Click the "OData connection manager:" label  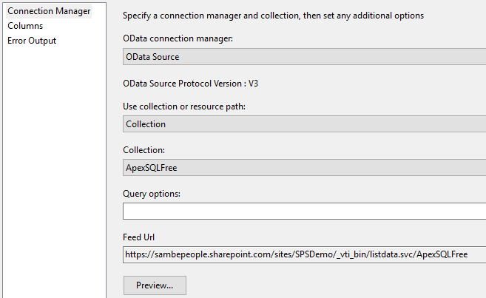[x=178, y=38]
